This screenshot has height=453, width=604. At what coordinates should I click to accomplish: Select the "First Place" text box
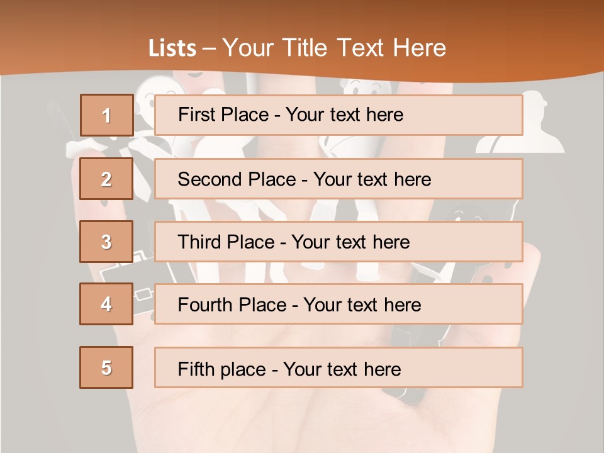coord(338,115)
